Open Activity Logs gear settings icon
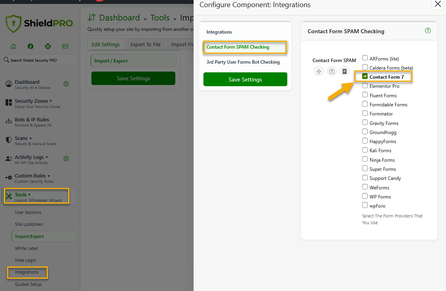446x291 pixels. (x=66, y=159)
